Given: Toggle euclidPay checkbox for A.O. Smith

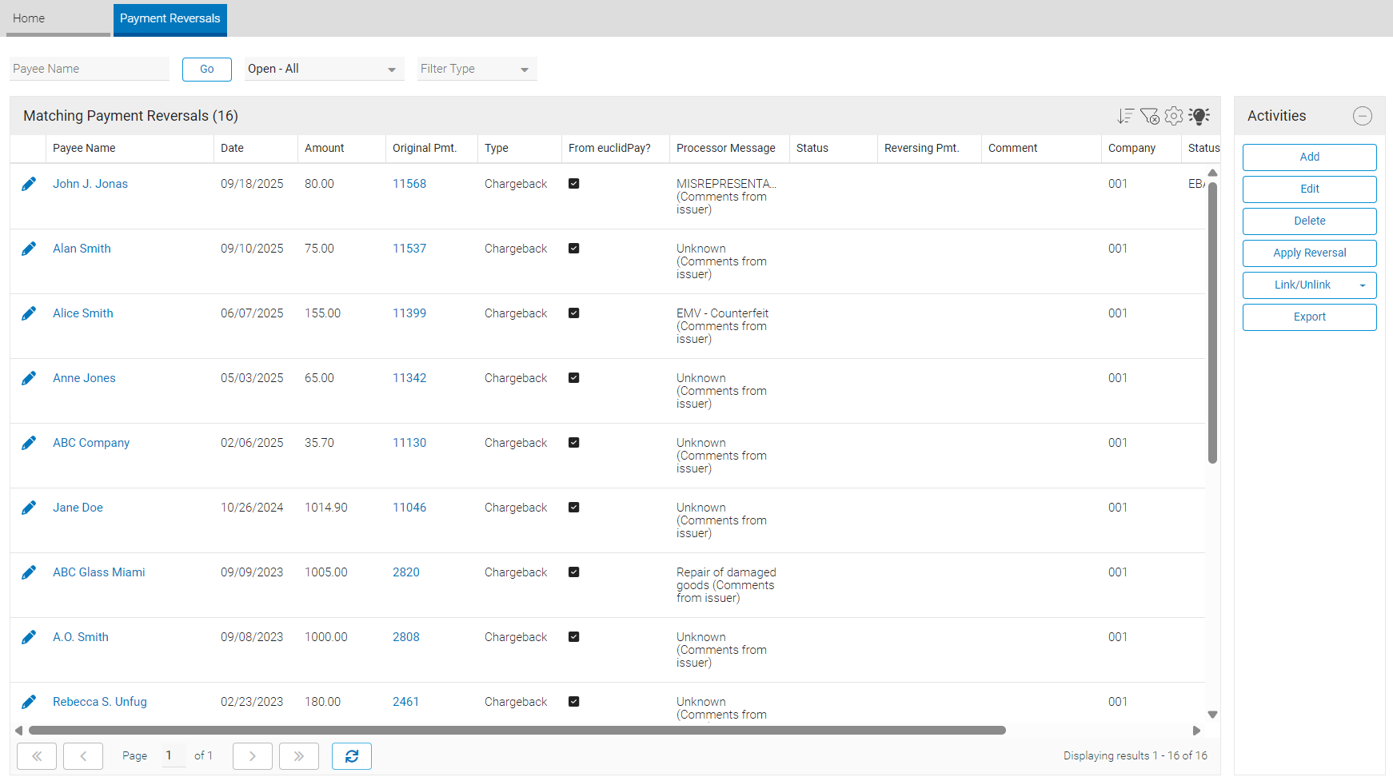Looking at the screenshot, I should 573,637.
